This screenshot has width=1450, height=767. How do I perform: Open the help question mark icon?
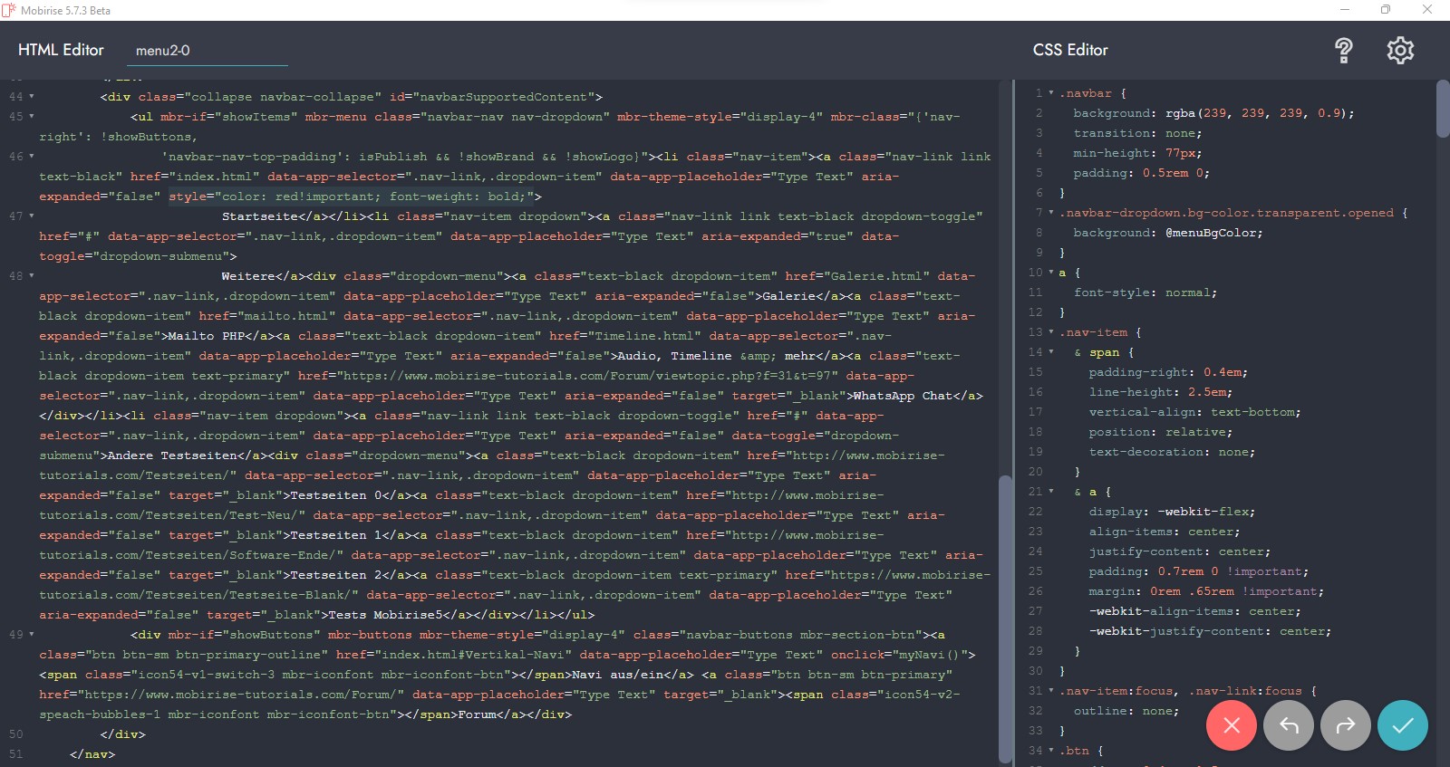tap(1344, 51)
